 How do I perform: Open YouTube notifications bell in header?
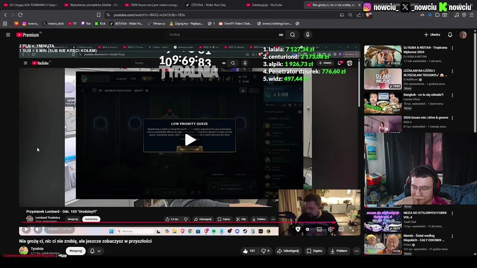[450, 35]
